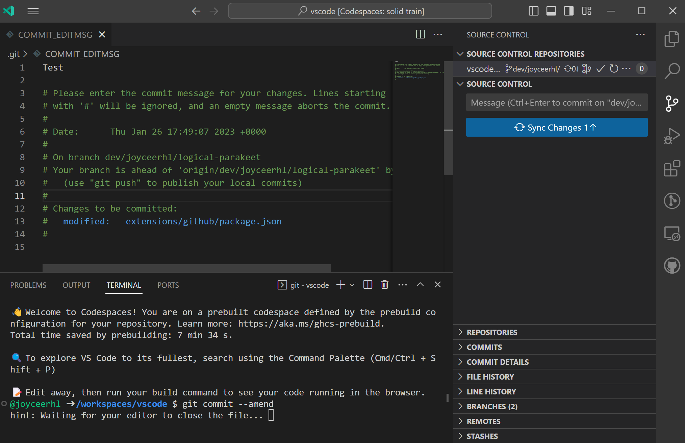Split the COMMIT_EDITMSG editor
This screenshot has height=443, width=685.
point(420,34)
